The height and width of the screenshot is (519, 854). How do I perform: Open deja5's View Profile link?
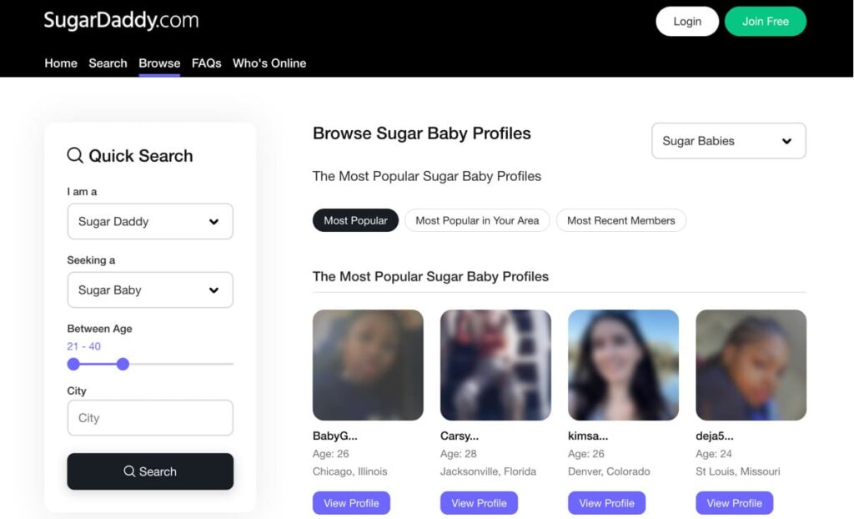tap(734, 502)
